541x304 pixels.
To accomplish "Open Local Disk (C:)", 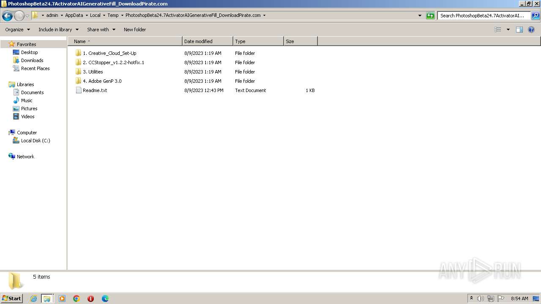I will click(36, 141).
